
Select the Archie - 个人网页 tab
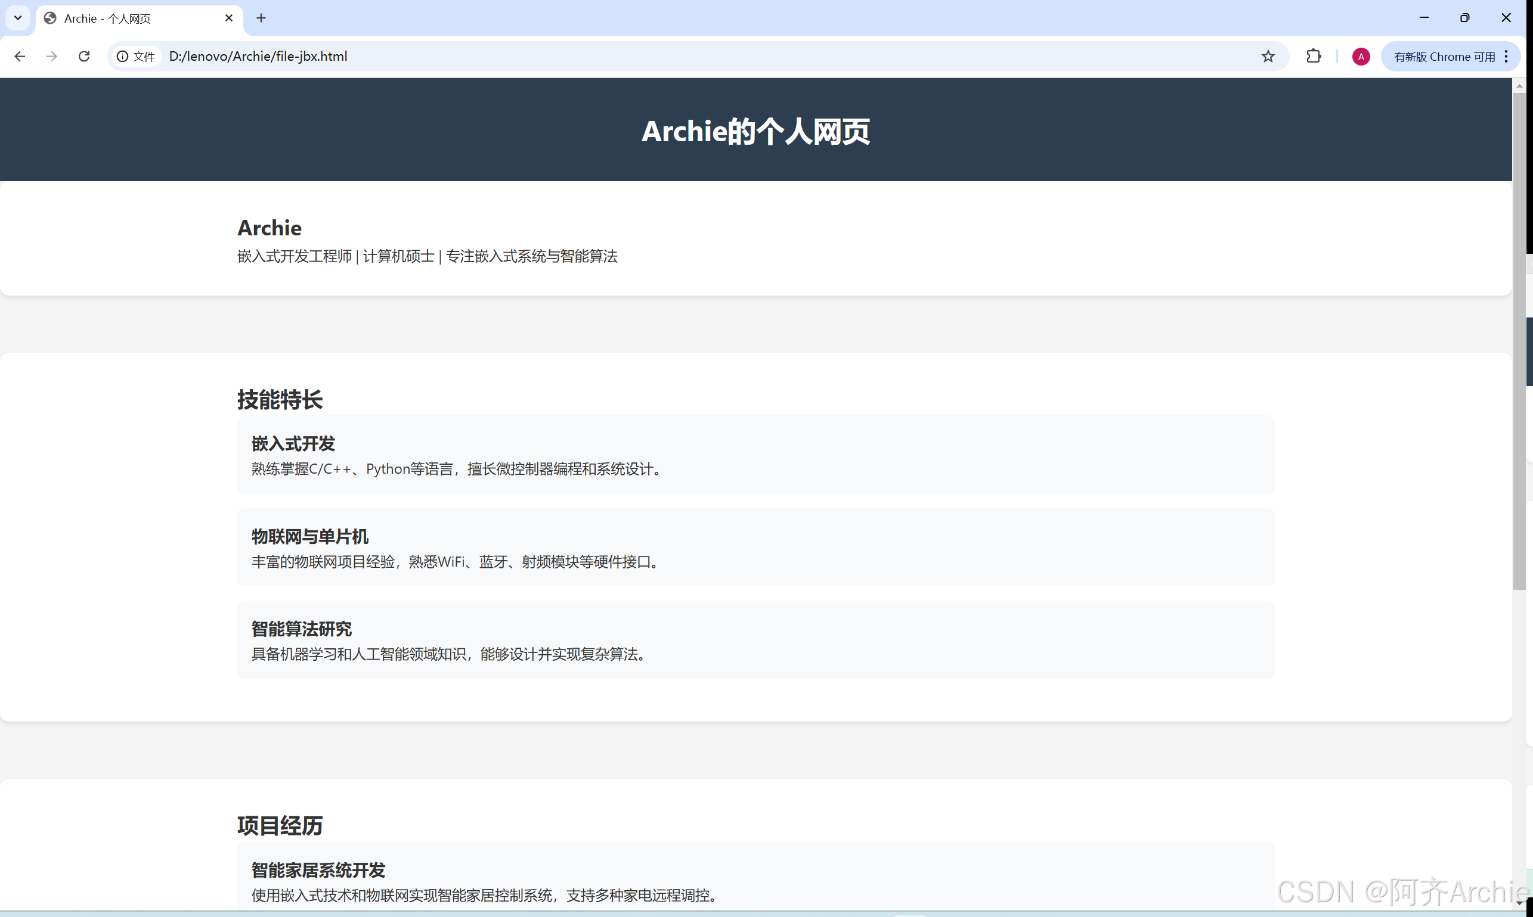click(123, 18)
